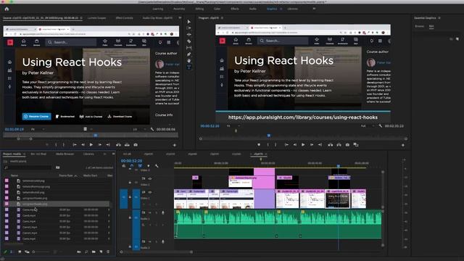
Task: Click the Program monitor playhead scrubber
Action: click(269, 136)
